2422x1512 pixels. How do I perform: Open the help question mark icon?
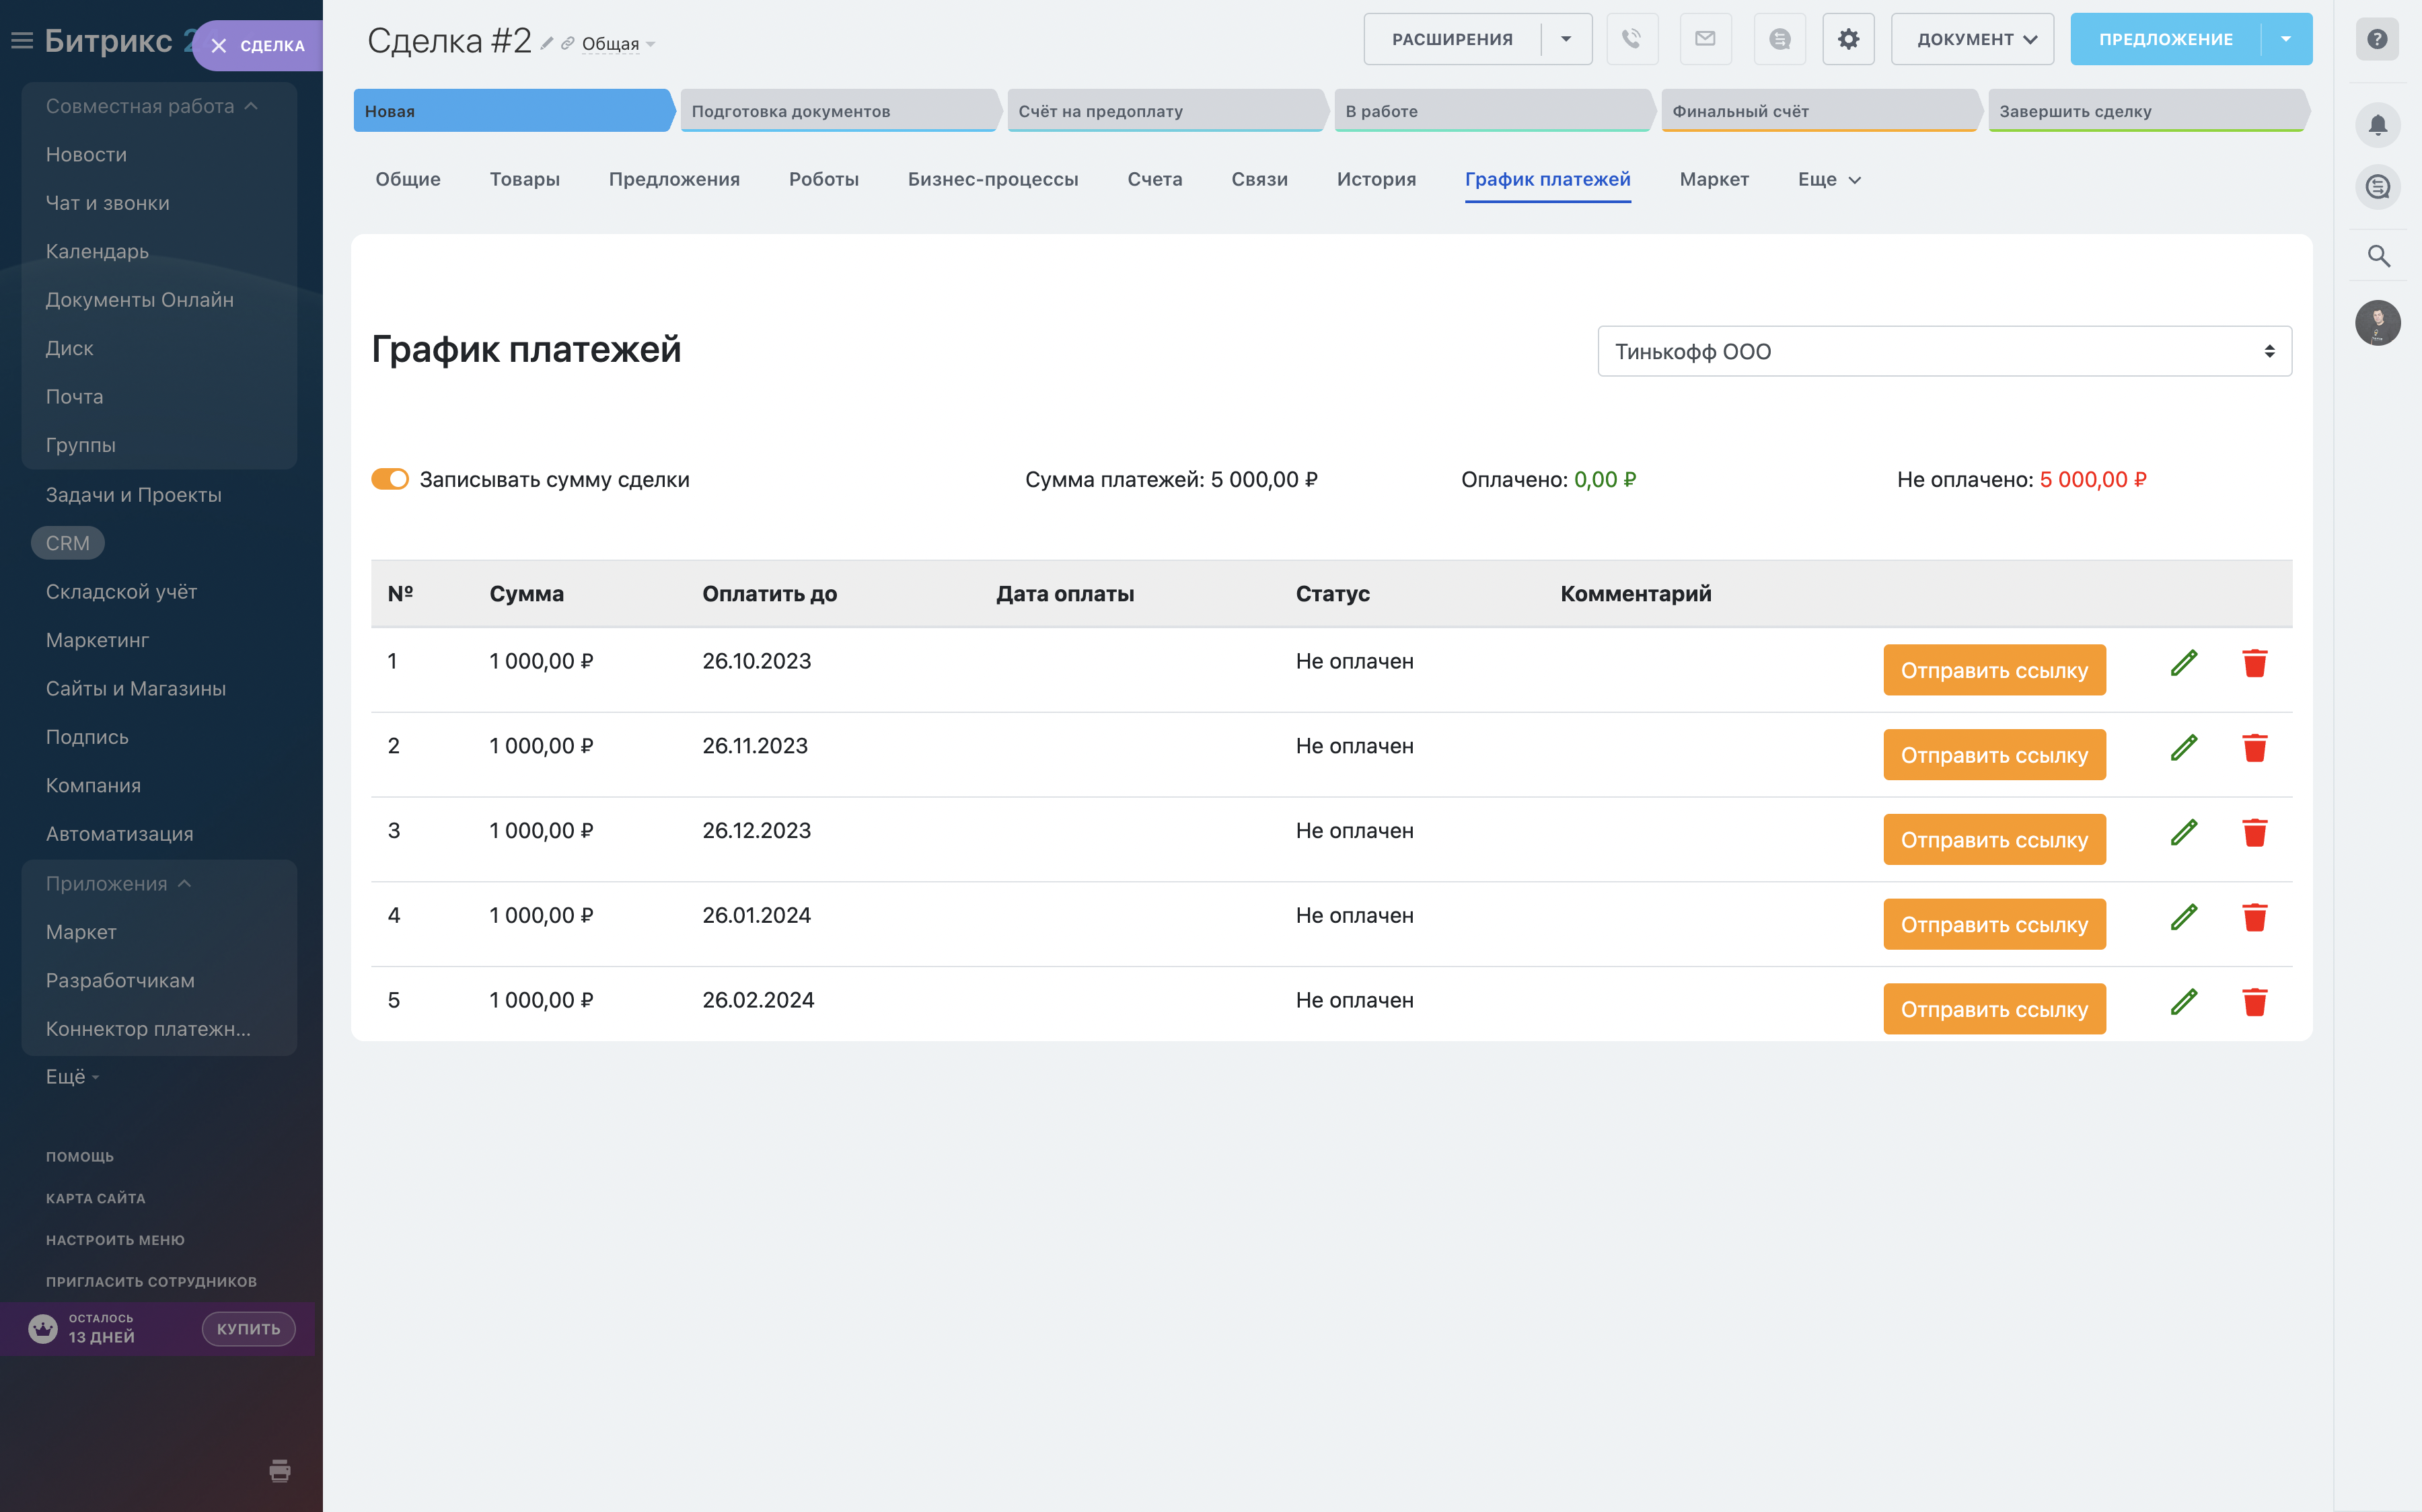coord(2377,39)
